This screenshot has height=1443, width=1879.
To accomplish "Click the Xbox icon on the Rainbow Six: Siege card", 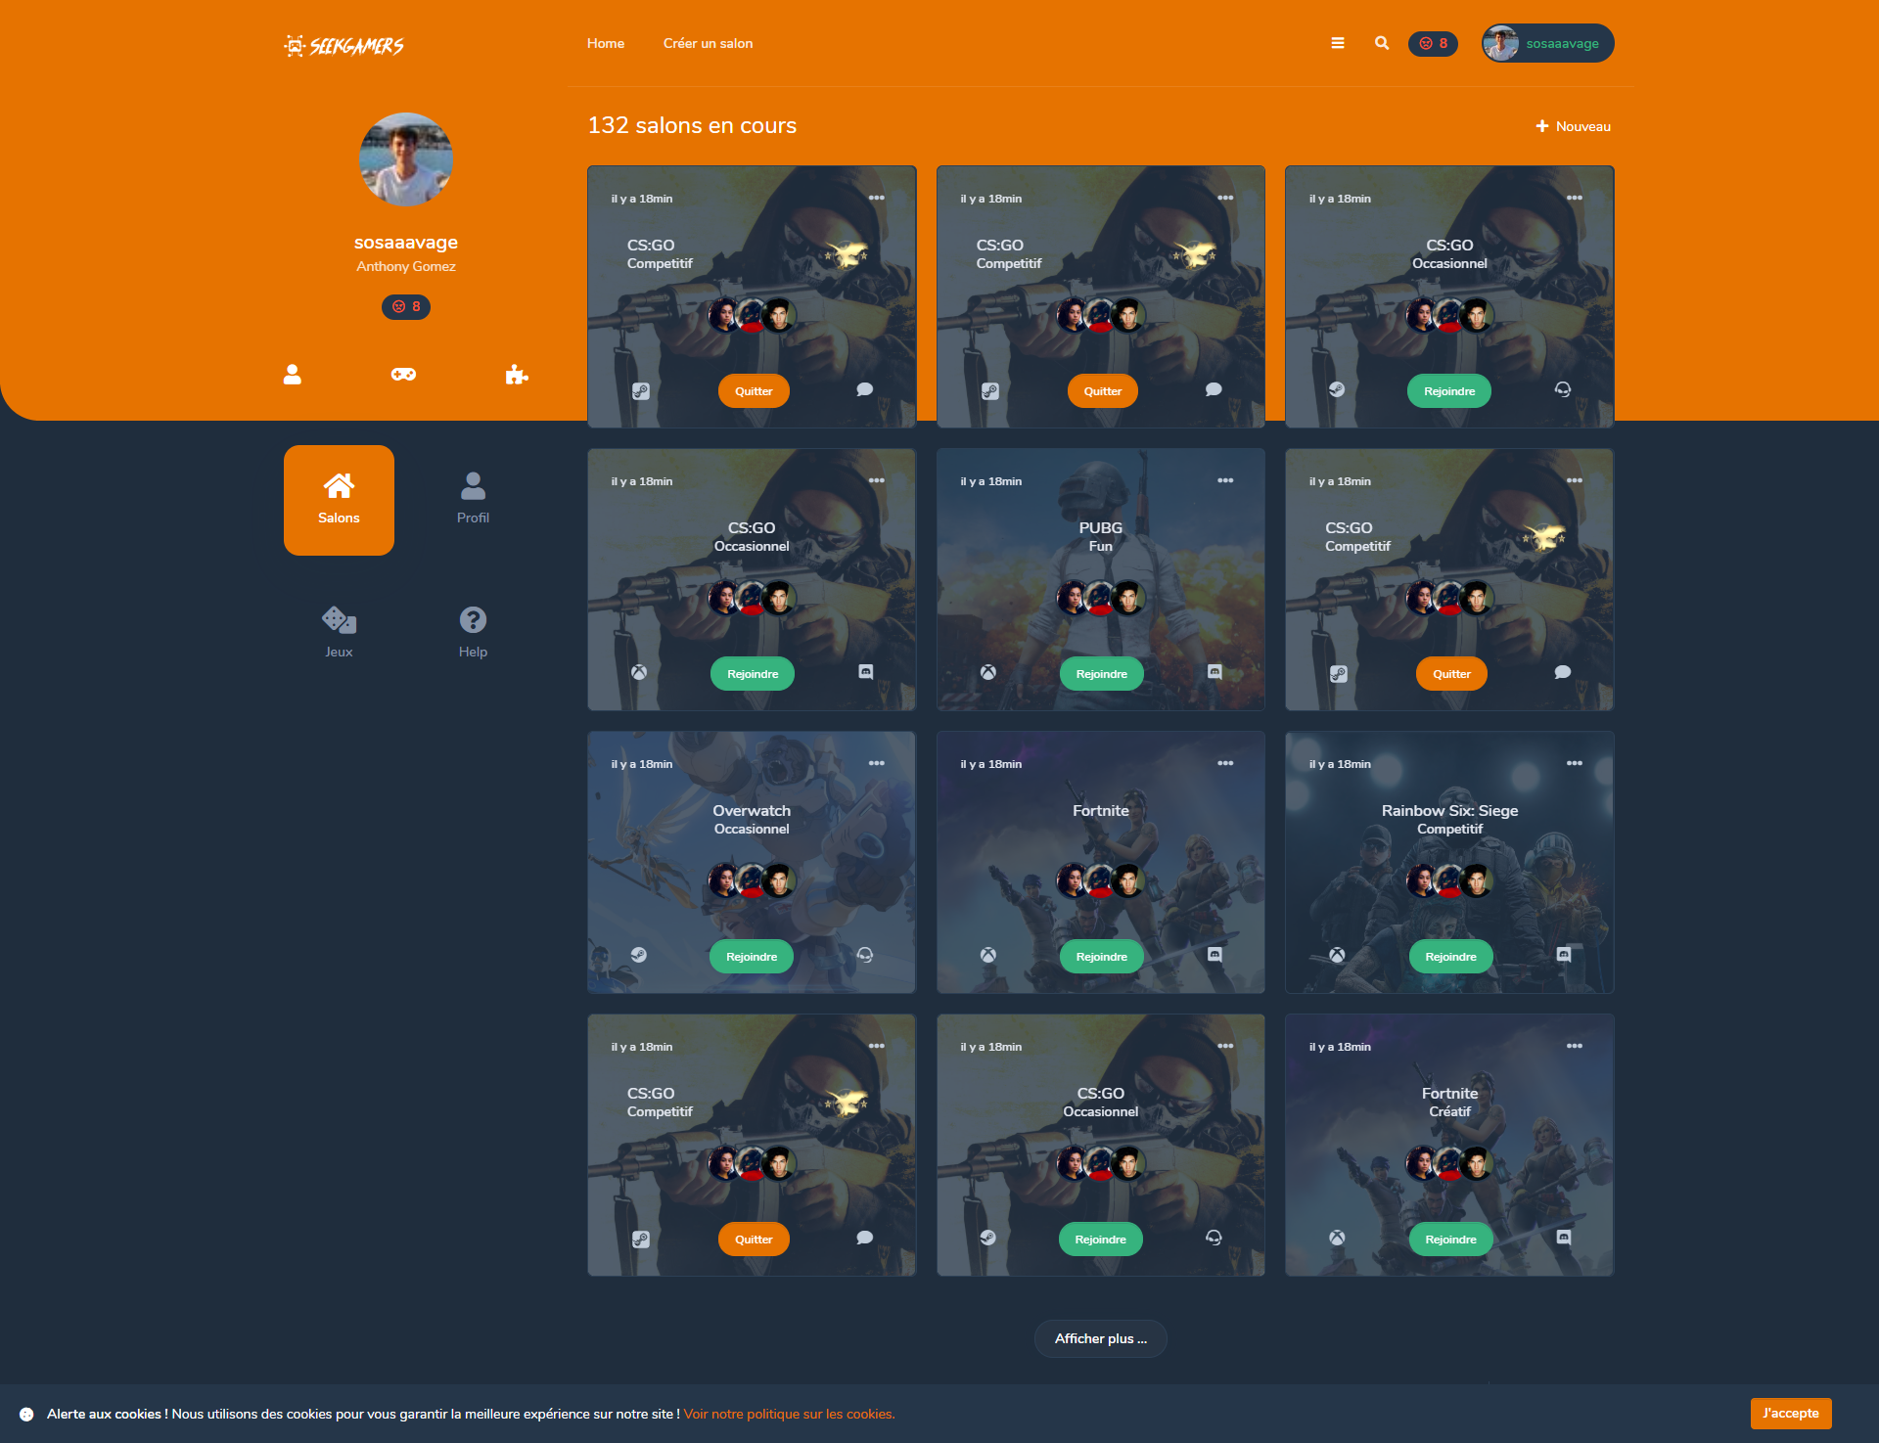I will (x=1337, y=955).
